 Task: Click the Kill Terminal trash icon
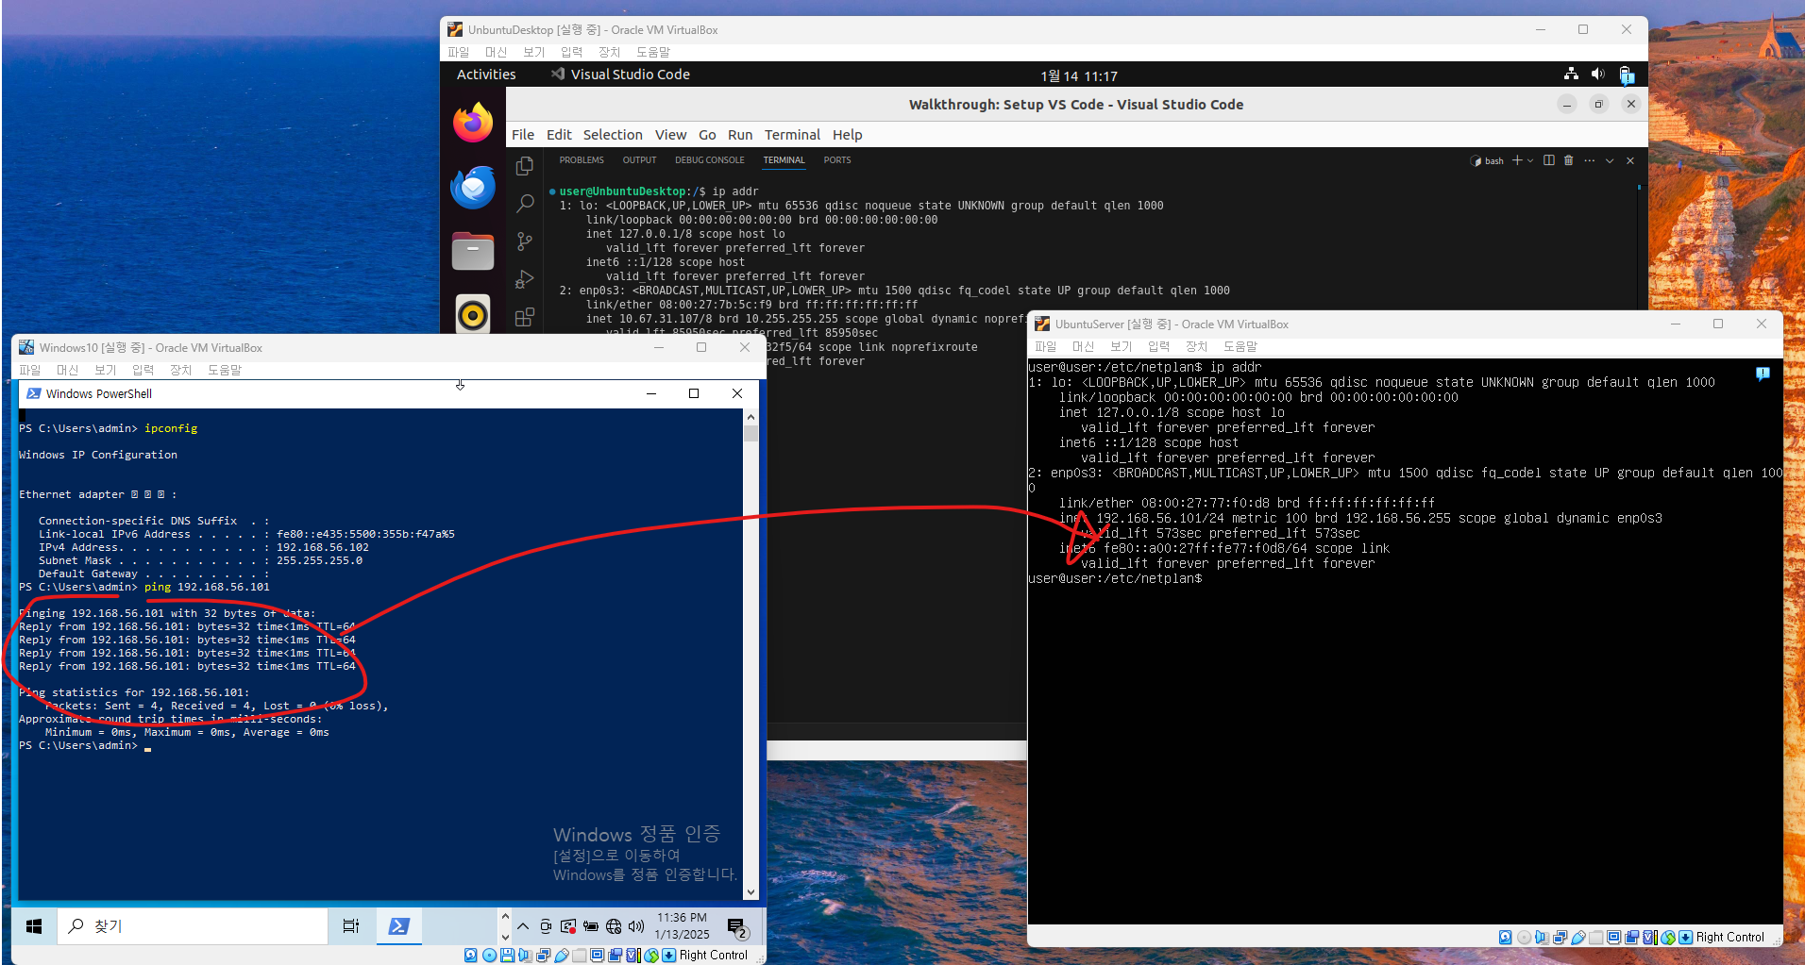pos(1569,160)
